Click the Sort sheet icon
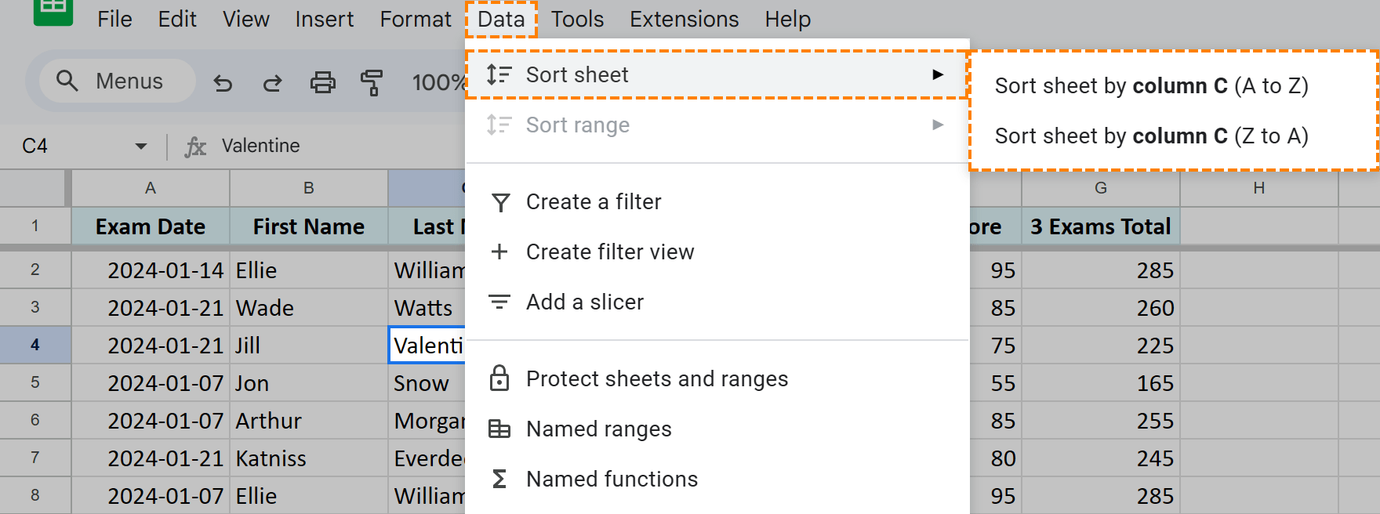 (x=499, y=74)
